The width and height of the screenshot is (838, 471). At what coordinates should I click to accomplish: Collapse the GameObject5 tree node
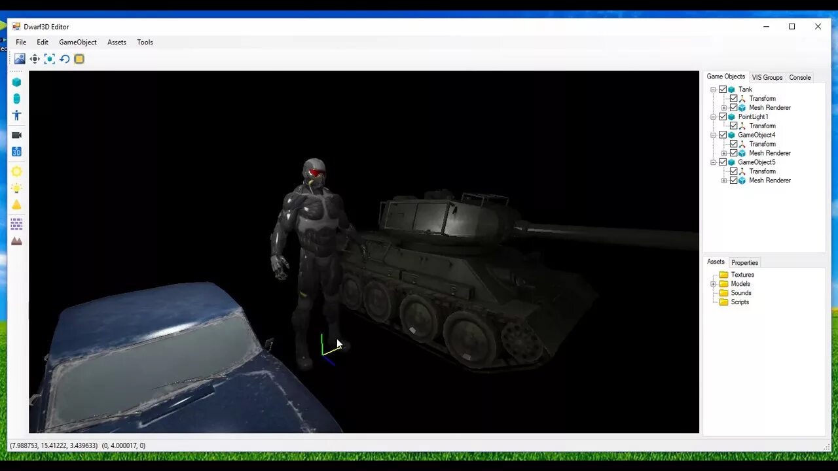[x=713, y=162]
